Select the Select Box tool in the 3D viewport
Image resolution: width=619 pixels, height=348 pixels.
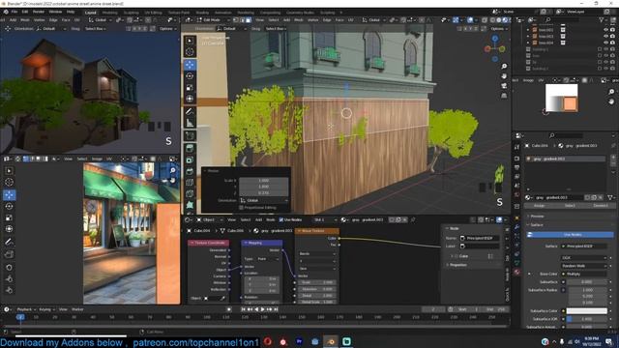pyautogui.click(x=190, y=41)
